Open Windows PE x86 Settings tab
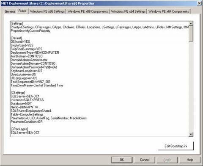Viewport: 203px width, 166px height. click(x=47, y=11)
